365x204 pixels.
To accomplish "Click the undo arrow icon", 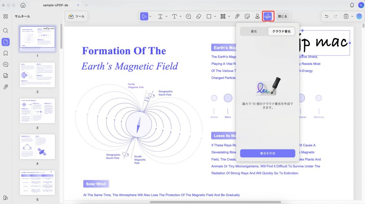I will click(327, 16).
